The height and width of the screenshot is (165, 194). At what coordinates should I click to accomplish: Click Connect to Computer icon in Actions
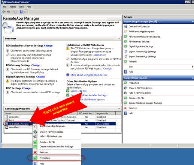(x=125, y=26)
